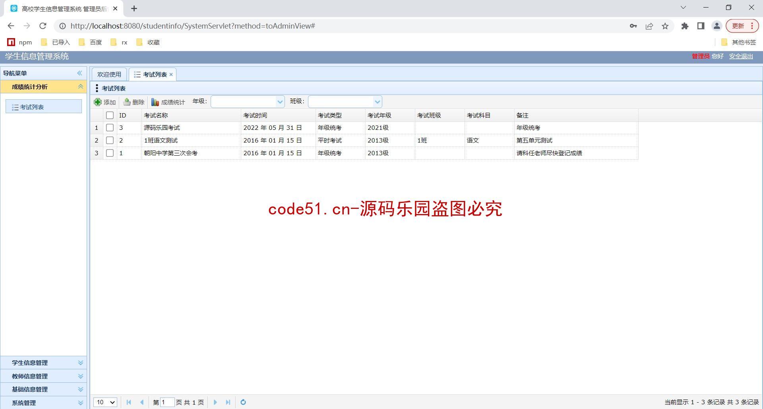
Task: Select 考试列表 in the navigation tree
Action: pos(44,107)
